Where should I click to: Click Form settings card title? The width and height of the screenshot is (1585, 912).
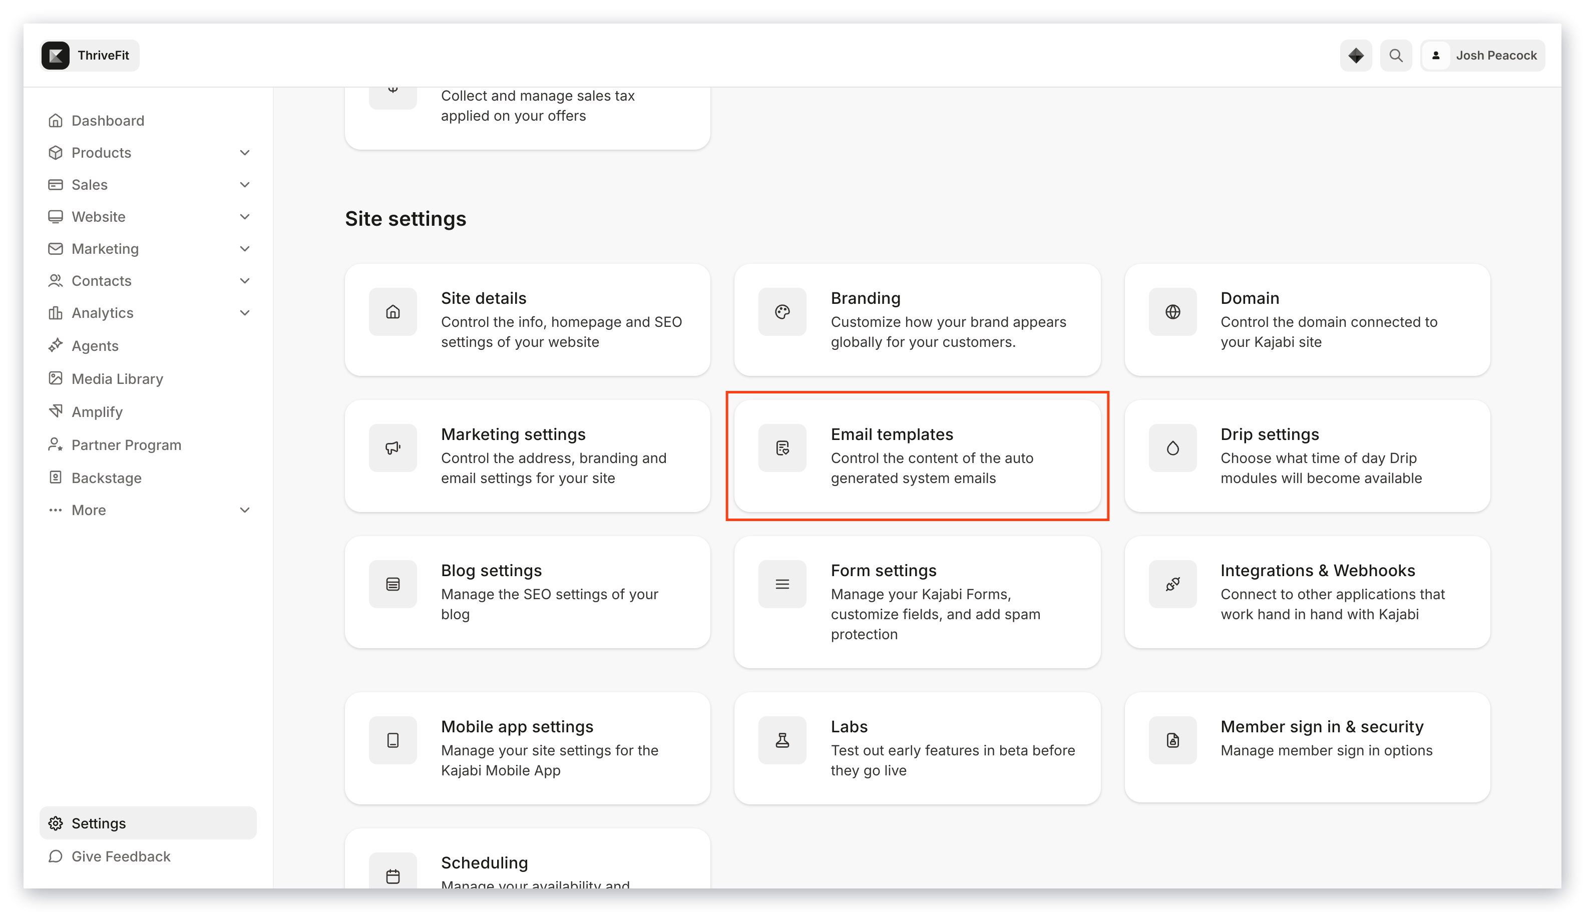tap(883, 570)
